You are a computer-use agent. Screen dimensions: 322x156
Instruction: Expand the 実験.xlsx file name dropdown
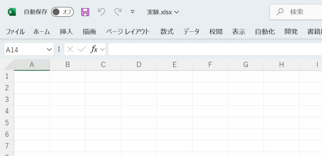pyautogui.click(x=176, y=12)
